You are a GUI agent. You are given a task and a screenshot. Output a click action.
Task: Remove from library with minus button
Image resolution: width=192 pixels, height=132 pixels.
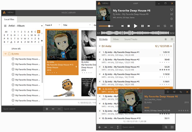click(x=53, y=109)
